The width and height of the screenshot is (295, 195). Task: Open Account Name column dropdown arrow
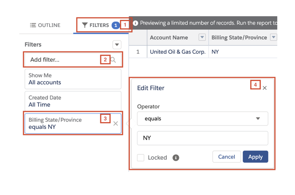pos(202,38)
